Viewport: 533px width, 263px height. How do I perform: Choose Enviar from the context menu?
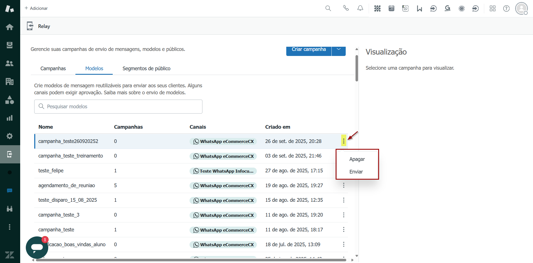356,172
